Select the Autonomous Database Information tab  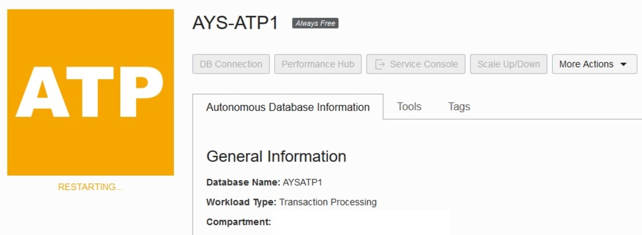coord(287,107)
